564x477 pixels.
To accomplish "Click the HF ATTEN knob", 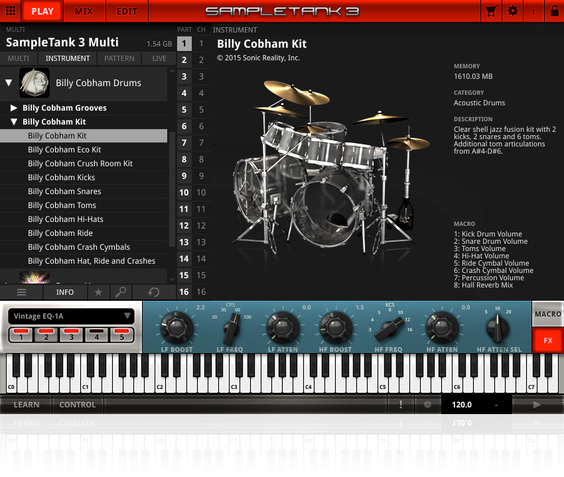I will point(442,327).
